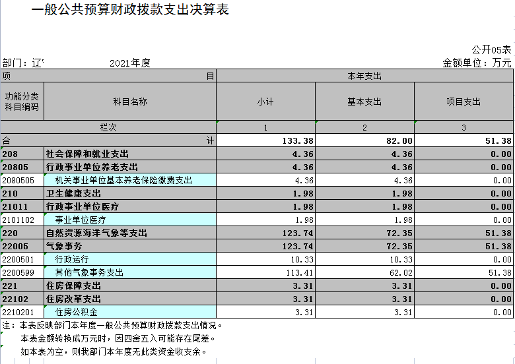Select the 行政运行 cell

pyautogui.click(x=130, y=259)
